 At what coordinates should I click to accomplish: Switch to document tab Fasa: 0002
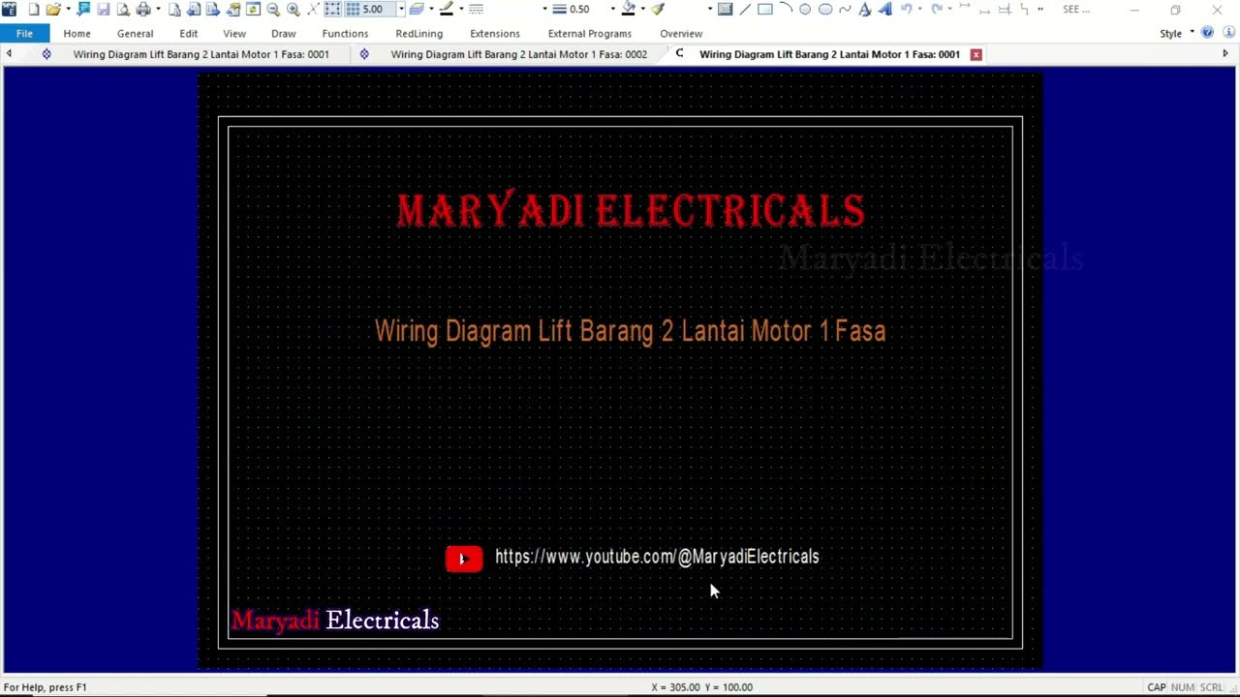point(518,54)
